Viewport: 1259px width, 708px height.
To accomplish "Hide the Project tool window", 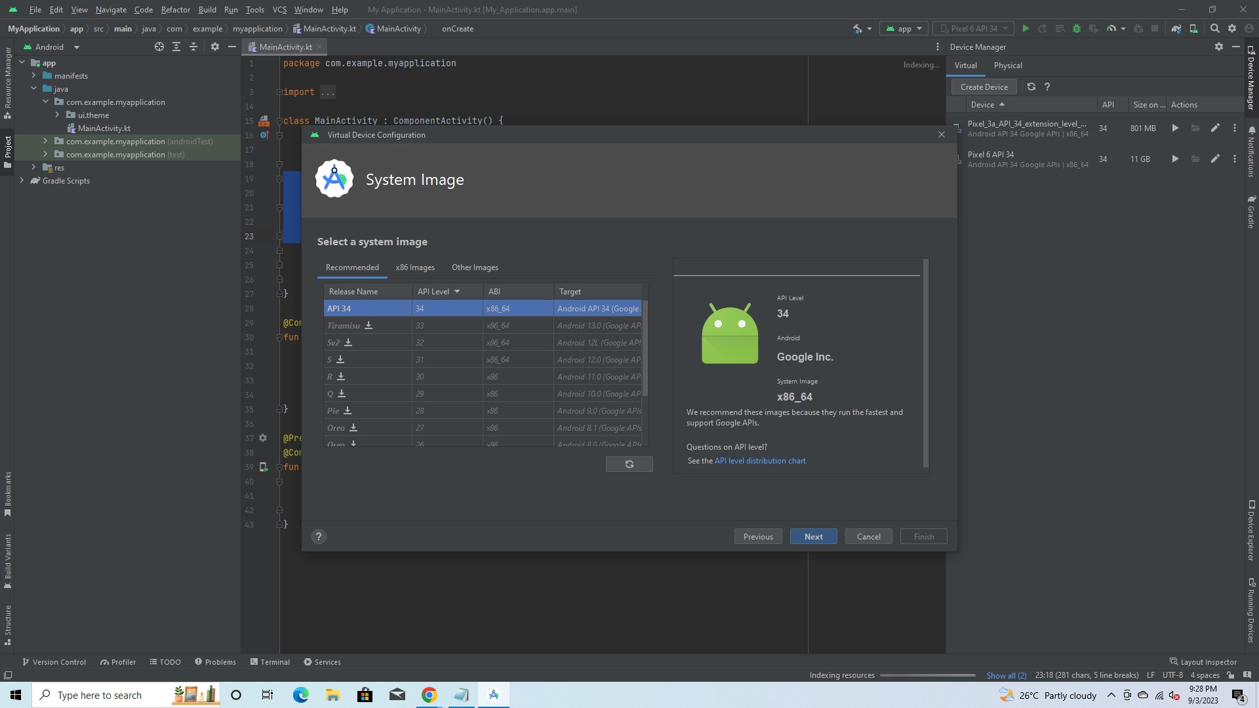I will pyautogui.click(x=231, y=47).
